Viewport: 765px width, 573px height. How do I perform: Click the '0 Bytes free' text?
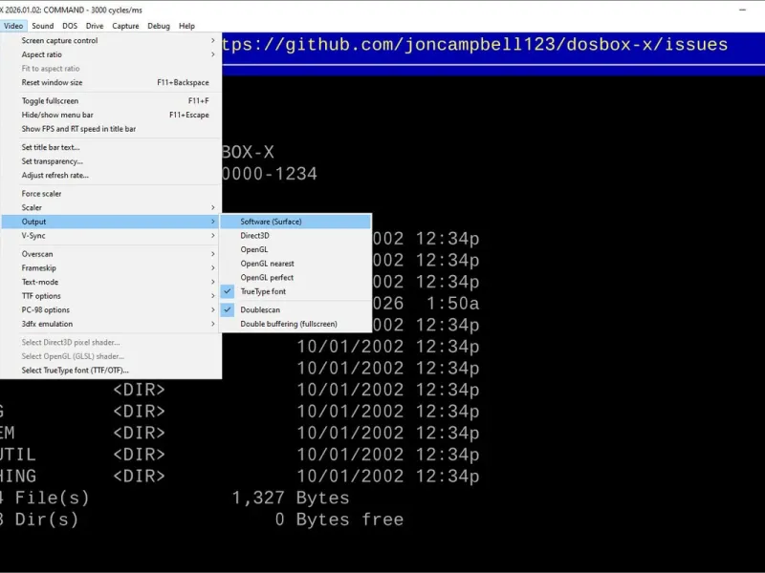[x=339, y=520]
